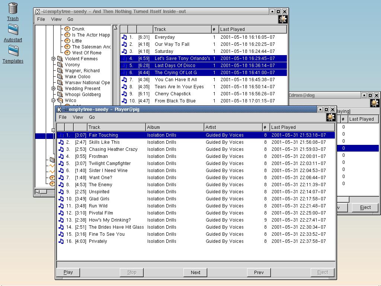Image resolution: width=381 pixels, height=286 pixels.
Task: Click the CD icon next to Drunk album
Action: (67, 29)
